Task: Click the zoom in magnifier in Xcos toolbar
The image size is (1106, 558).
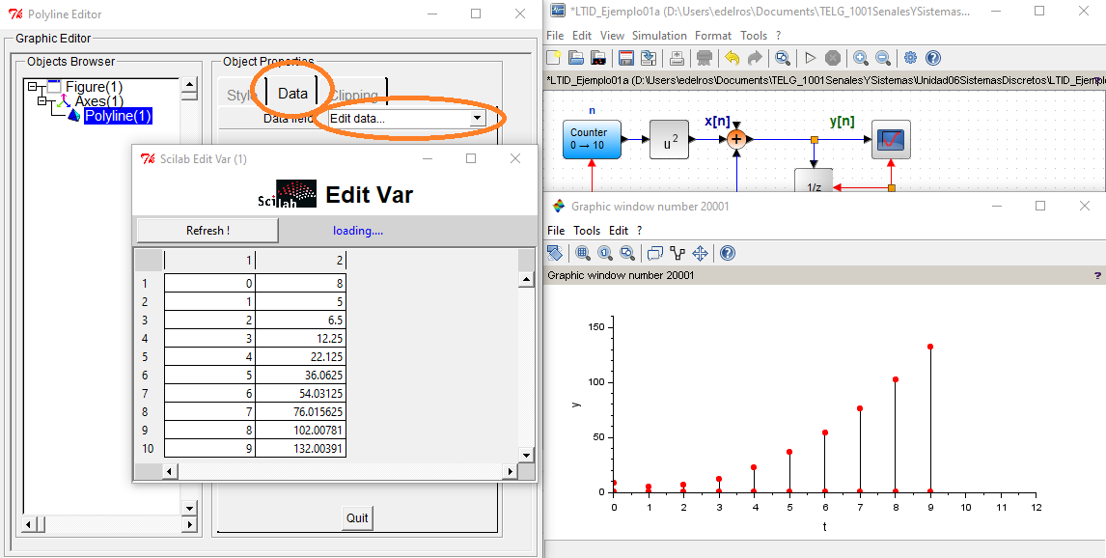Action: pyautogui.click(x=860, y=59)
